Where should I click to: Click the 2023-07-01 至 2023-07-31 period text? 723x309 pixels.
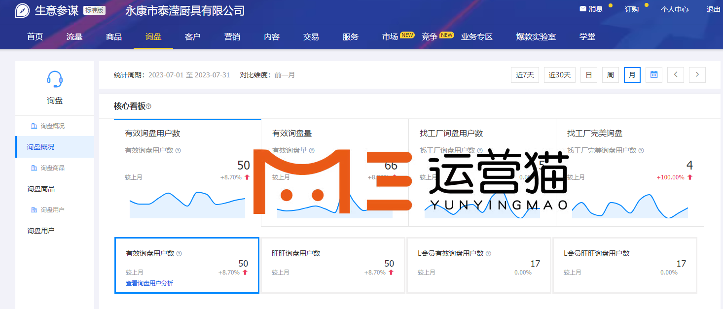pyautogui.click(x=189, y=75)
